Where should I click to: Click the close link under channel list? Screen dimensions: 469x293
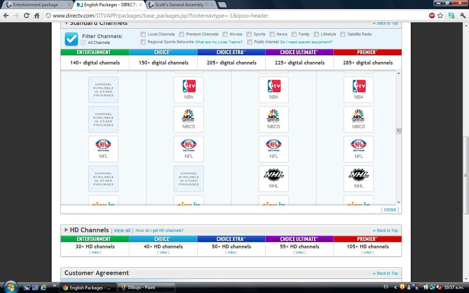tap(389, 209)
